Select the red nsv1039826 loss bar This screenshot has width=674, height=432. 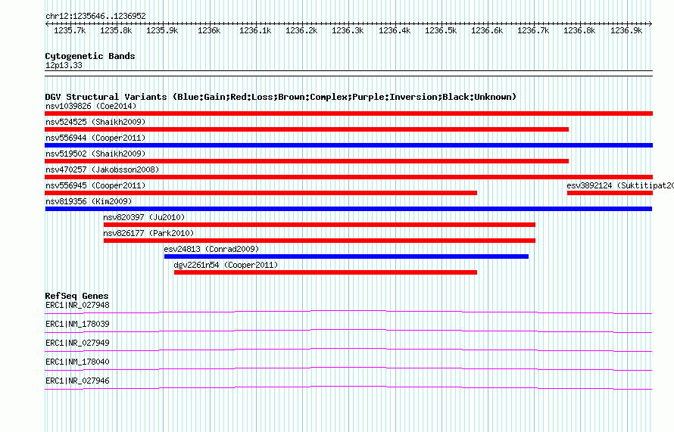coord(348,113)
